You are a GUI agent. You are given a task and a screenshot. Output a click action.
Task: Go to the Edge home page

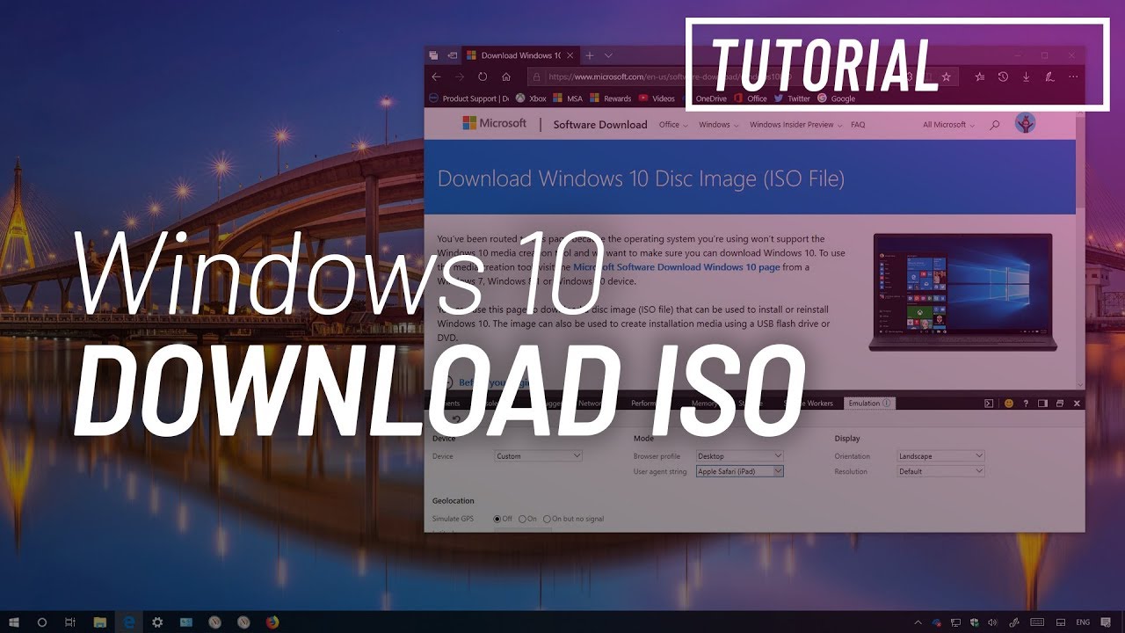(506, 76)
